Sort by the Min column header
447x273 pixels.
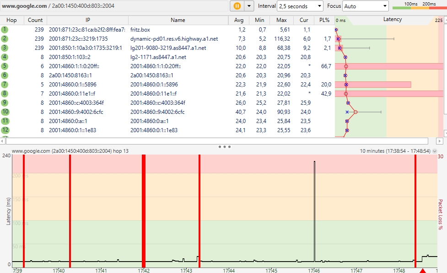pos(259,20)
